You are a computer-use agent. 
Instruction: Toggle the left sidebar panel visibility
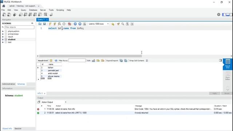(224, 15)
